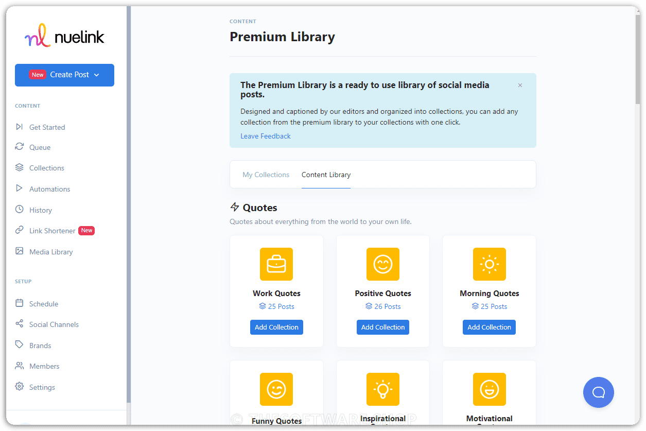Click the Positive Quotes smiley icon
Image resolution: width=646 pixels, height=431 pixels.
[383, 264]
